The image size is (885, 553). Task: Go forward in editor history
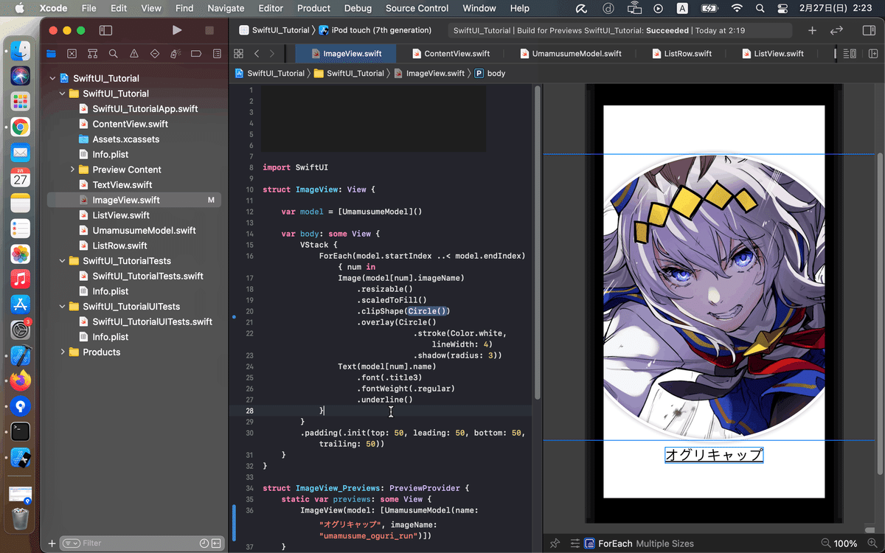click(x=272, y=54)
